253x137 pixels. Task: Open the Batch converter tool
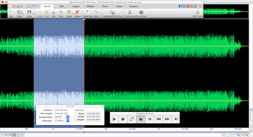click(97, 14)
